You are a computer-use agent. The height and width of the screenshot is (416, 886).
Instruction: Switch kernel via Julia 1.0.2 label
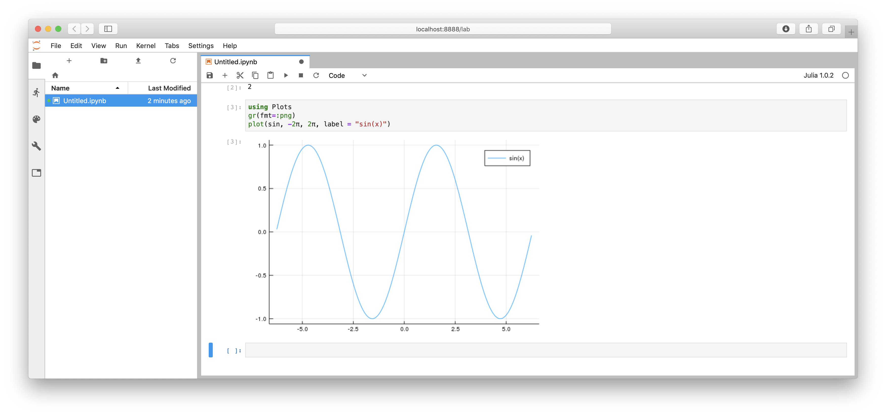pyautogui.click(x=818, y=75)
